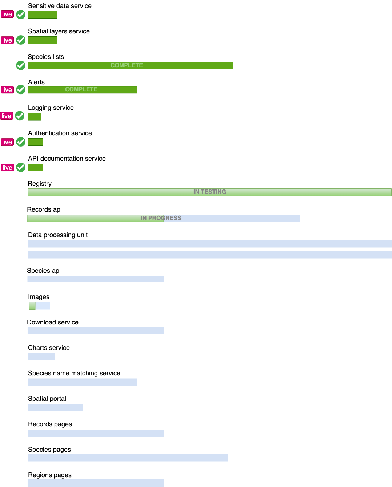Click the Images progress bar
This screenshot has width=392, height=487.
click(x=39, y=306)
